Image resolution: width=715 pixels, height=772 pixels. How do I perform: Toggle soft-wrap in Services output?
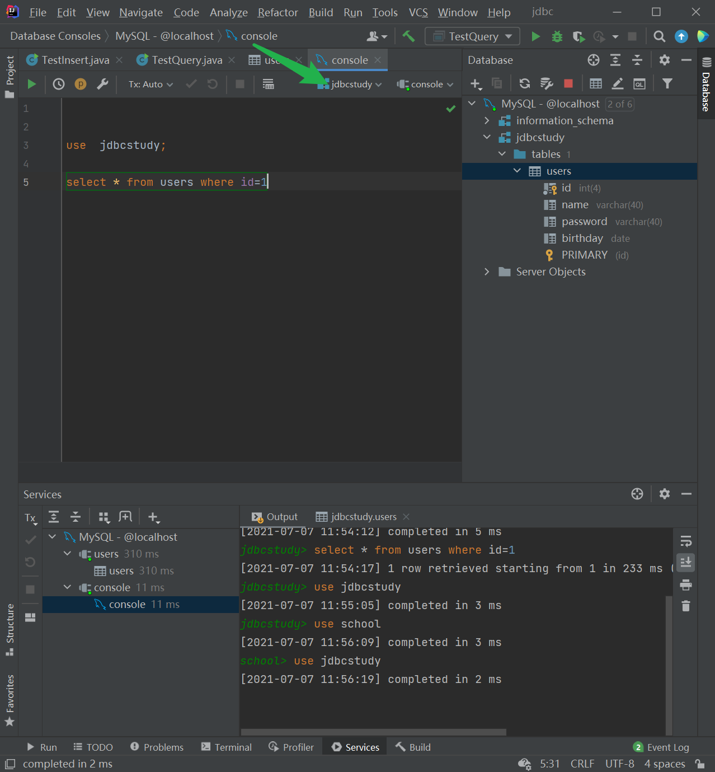(x=686, y=541)
